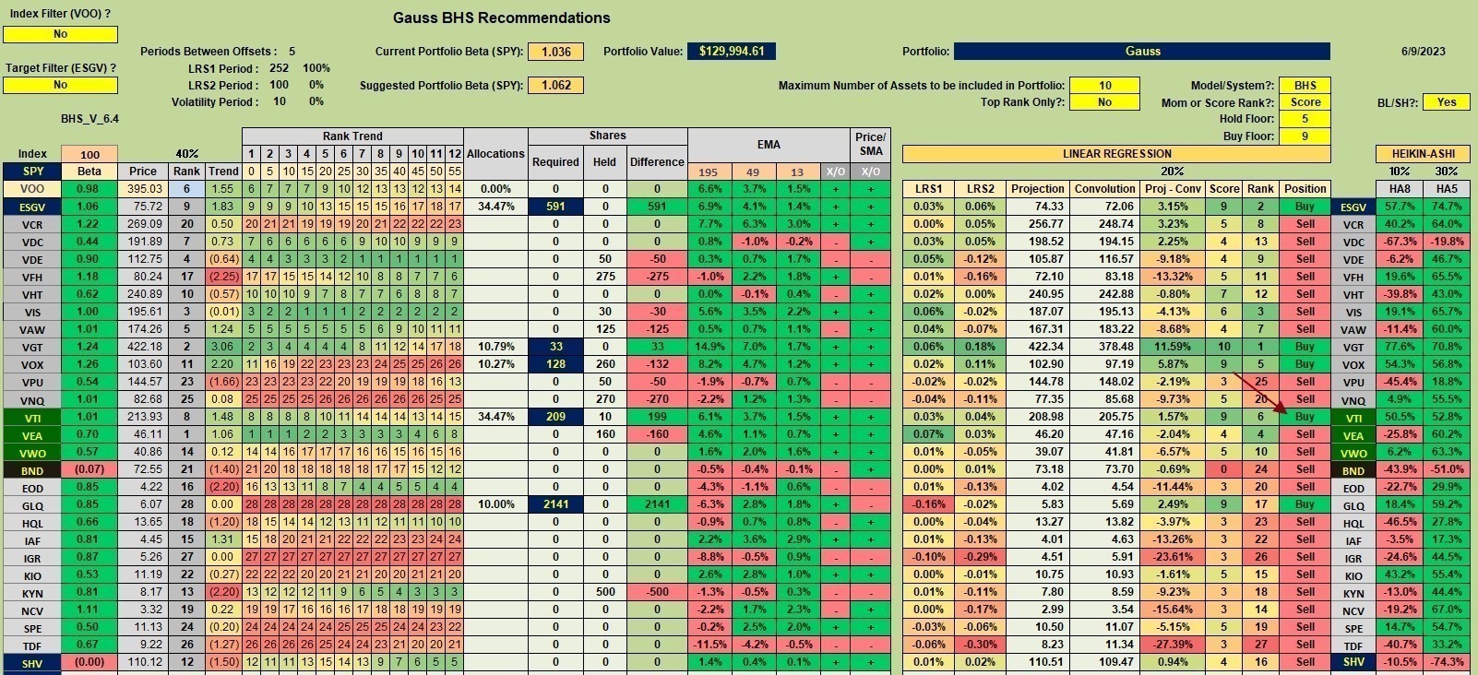
Task: Select the BND beta cell (0.07)
Action: [89, 469]
